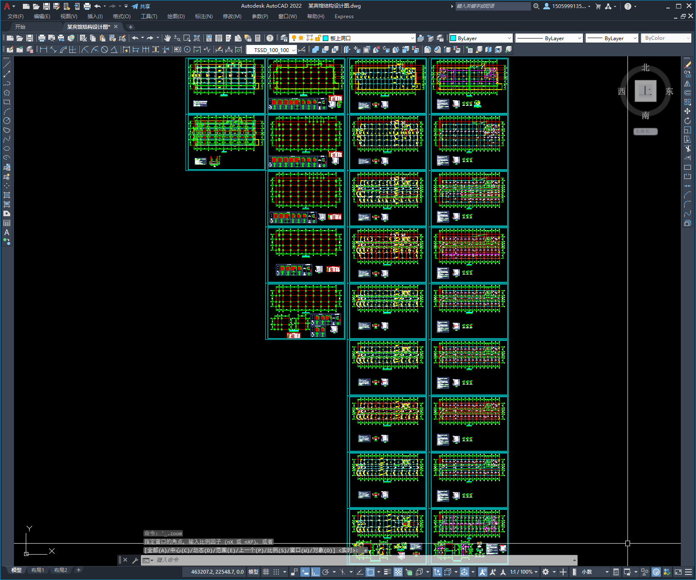Click the Plot printer icon
696x580 pixels.
42,38
